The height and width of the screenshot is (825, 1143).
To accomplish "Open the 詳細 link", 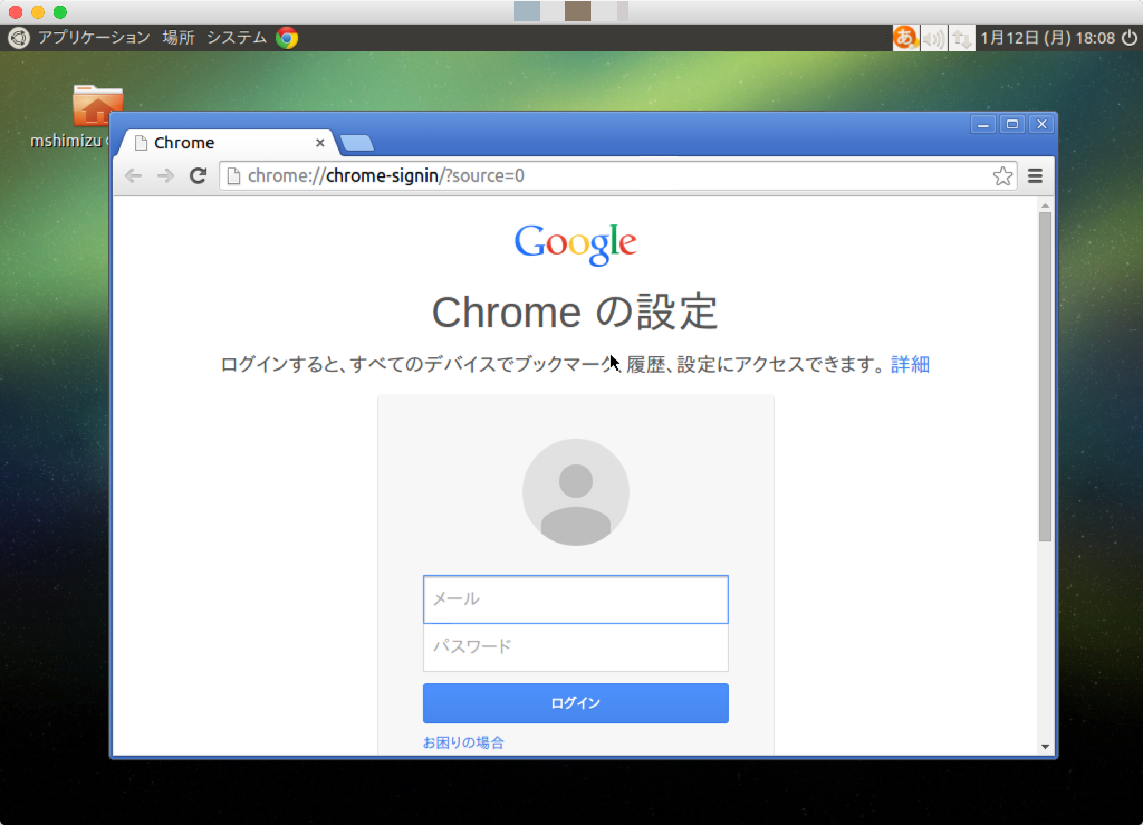I will pyautogui.click(x=910, y=364).
